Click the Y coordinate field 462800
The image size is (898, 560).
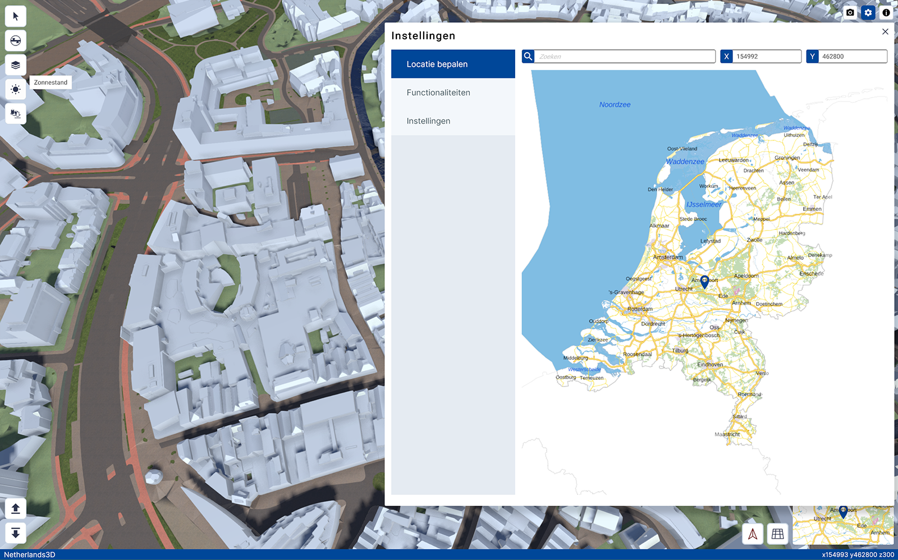[x=853, y=56]
